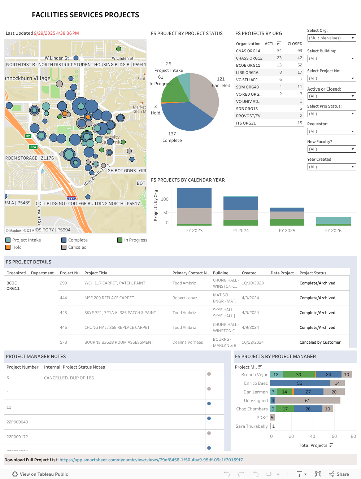This screenshot has width=361, height=479.
Task: Open the Download options icon
Action: coord(301,474)
